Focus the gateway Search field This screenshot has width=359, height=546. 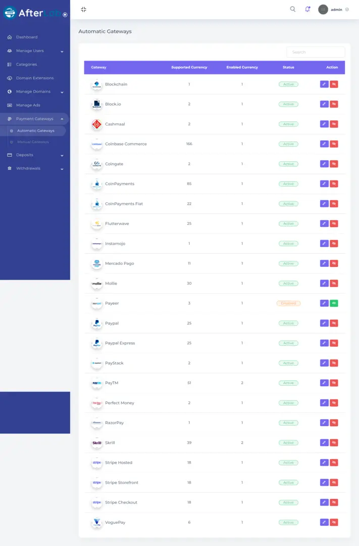pos(316,52)
